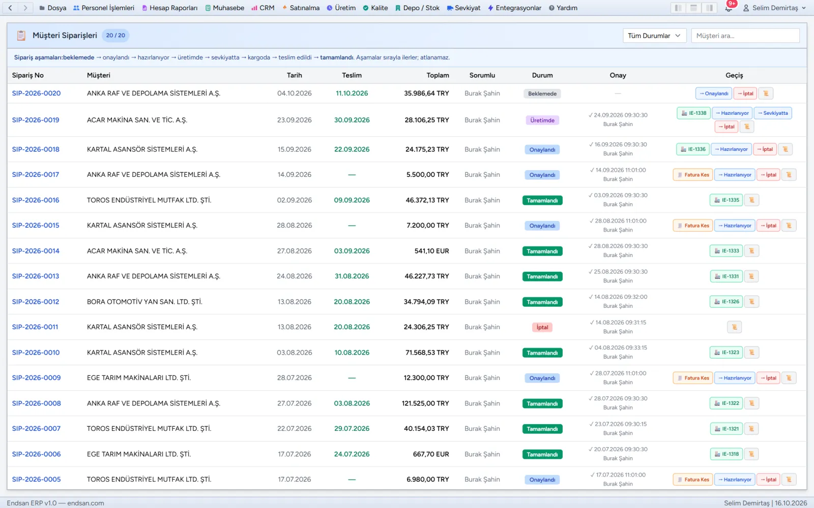
Task: Expand the Tüm Durumlar status filter
Action: coord(655,36)
